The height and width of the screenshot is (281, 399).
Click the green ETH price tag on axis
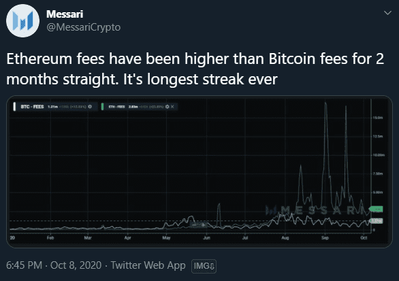tap(376, 209)
